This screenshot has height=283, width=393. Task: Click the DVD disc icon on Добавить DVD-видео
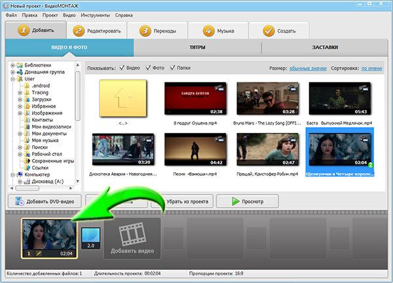(20, 201)
